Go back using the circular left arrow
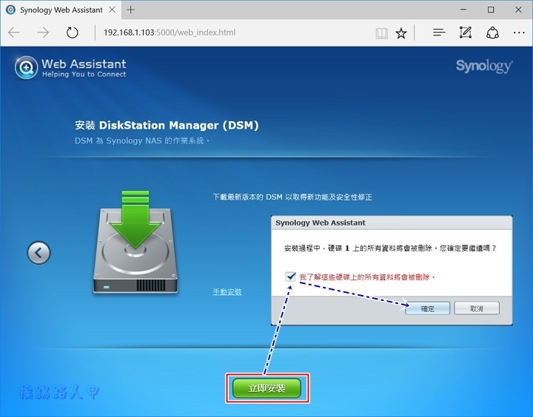The image size is (533, 417). [x=38, y=253]
